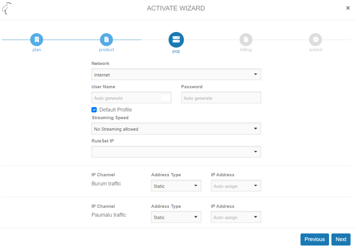Screen dimensions: 355x249
Task: Select the 'plan' step label
Action: coord(37,50)
